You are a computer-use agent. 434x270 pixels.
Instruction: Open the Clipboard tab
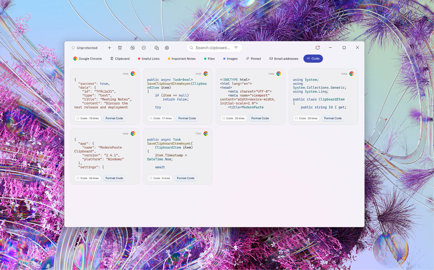pyautogui.click(x=120, y=58)
